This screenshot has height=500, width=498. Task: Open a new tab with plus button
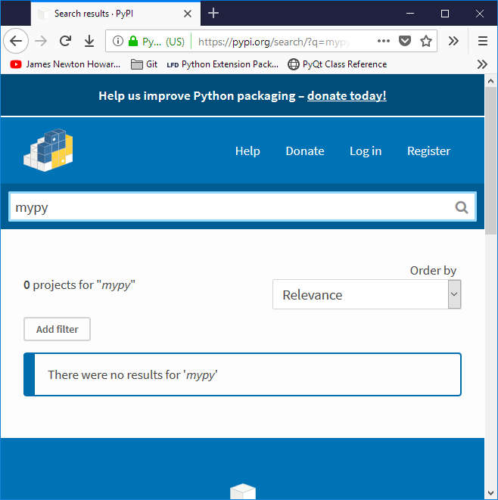coord(213,14)
